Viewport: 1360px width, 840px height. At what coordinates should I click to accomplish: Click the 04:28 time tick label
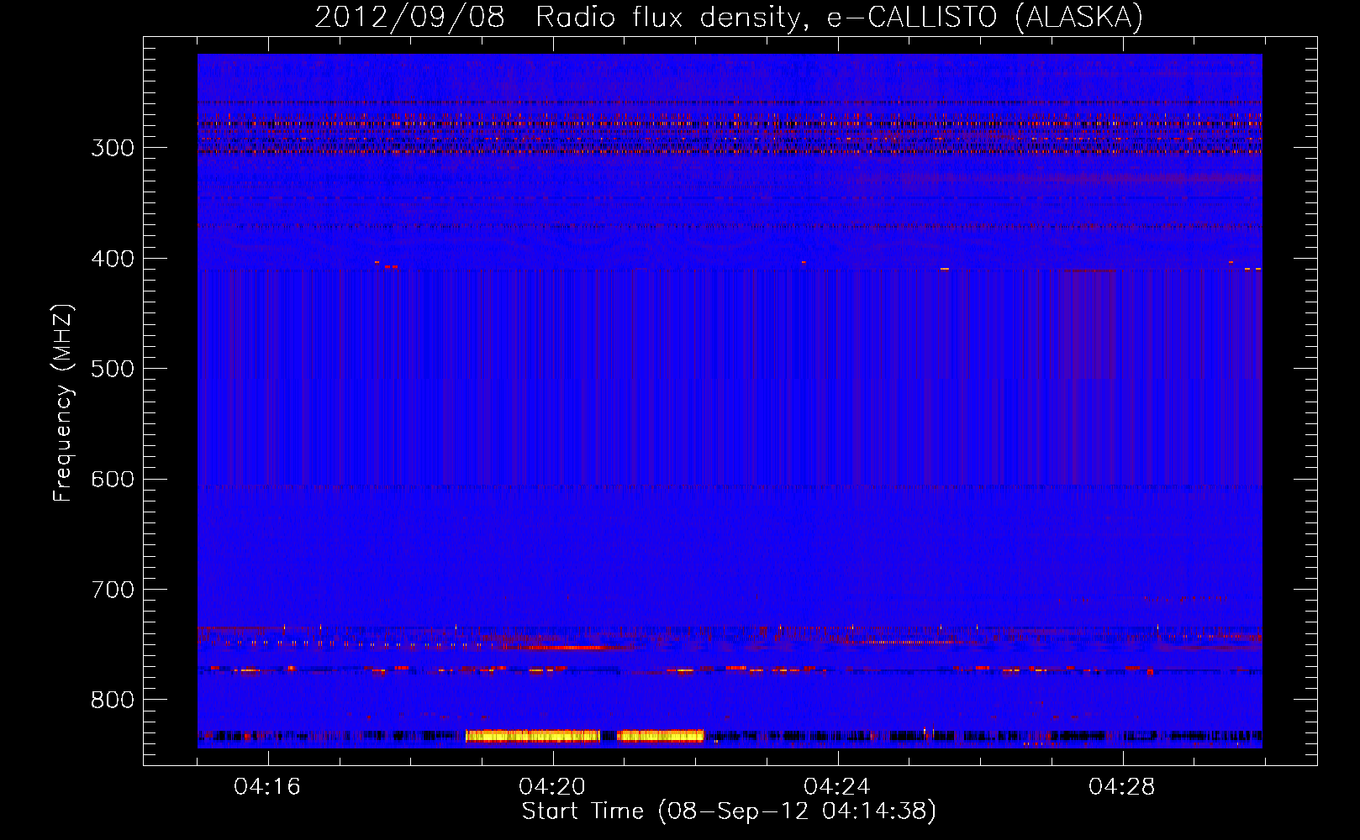pyautogui.click(x=1122, y=787)
